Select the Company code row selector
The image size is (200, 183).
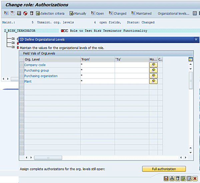pyautogui.click(x=22, y=65)
